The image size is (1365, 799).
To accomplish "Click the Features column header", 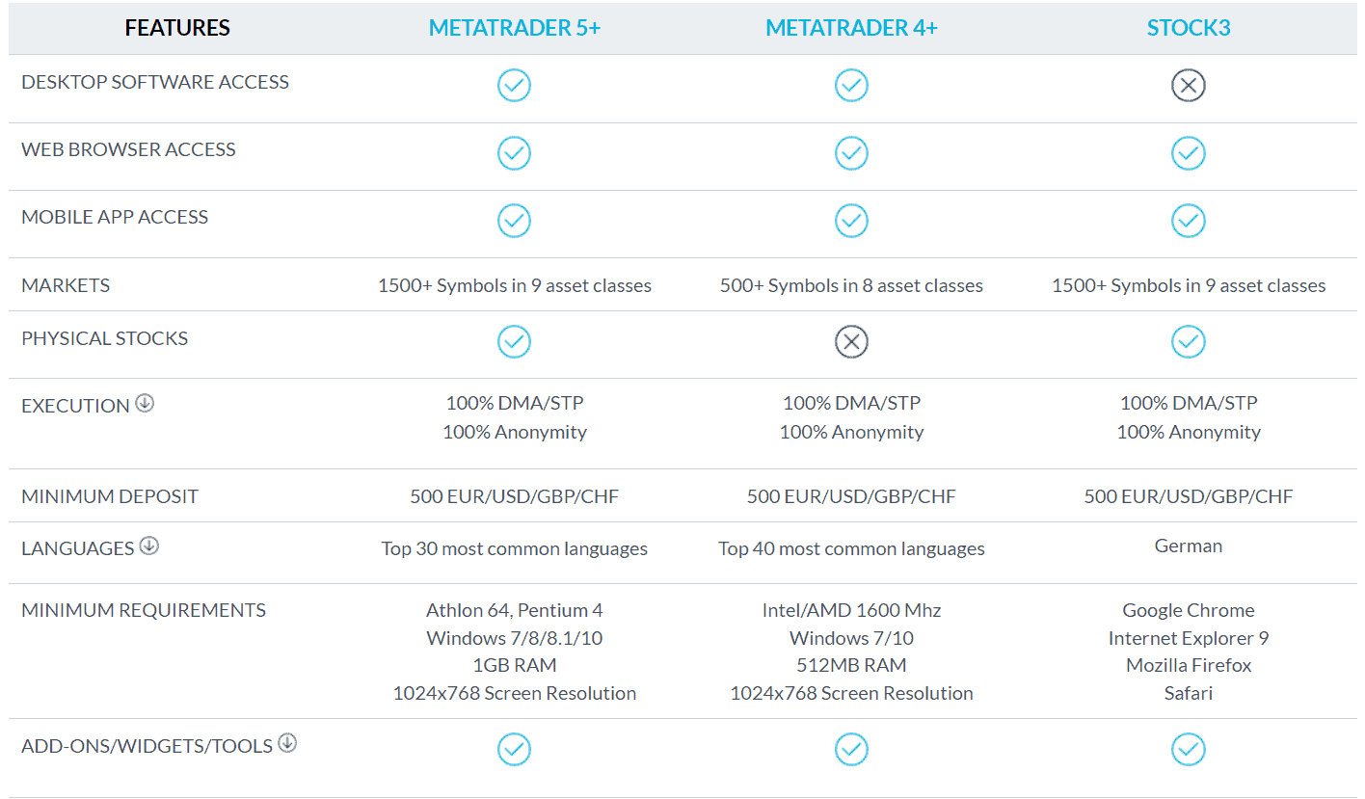I will [x=177, y=28].
